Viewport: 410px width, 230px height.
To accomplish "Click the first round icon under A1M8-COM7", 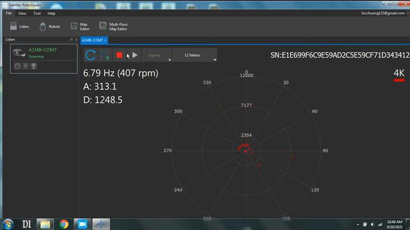I will [x=17, y=66].
